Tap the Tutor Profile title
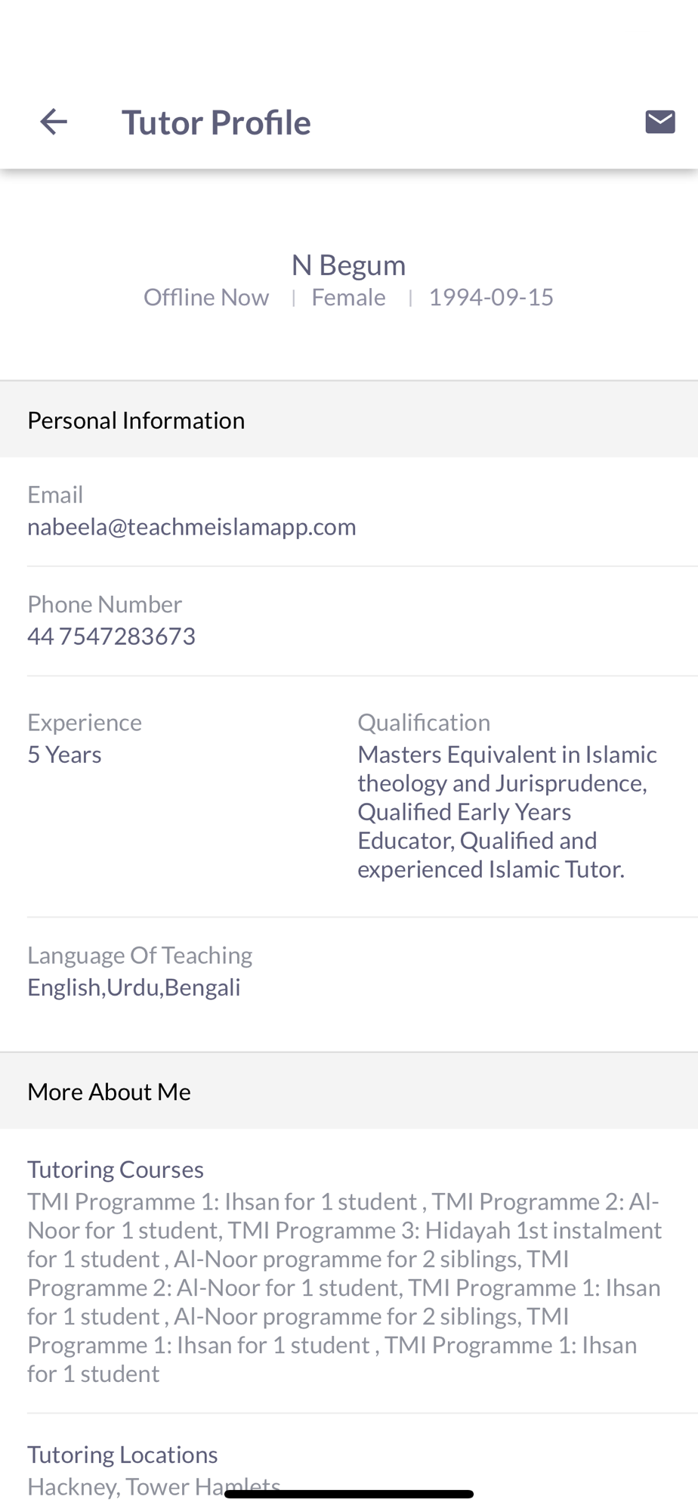 216,122
